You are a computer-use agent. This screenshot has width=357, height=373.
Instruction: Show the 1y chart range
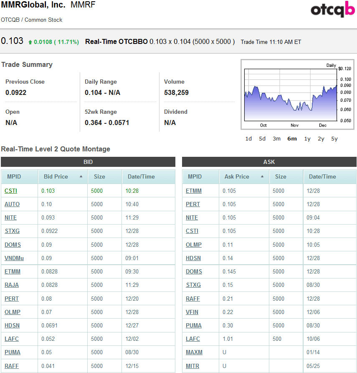click(307, 139)
